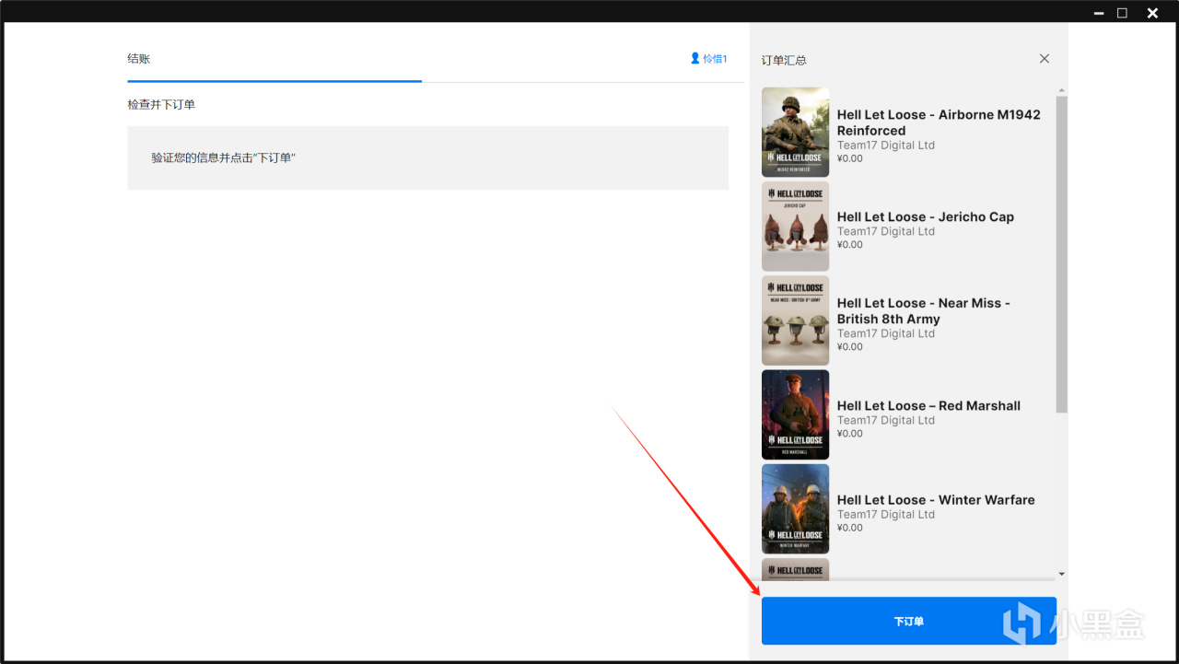Maximize the checkout window
1179x664 pixels.
(1122, 13)
